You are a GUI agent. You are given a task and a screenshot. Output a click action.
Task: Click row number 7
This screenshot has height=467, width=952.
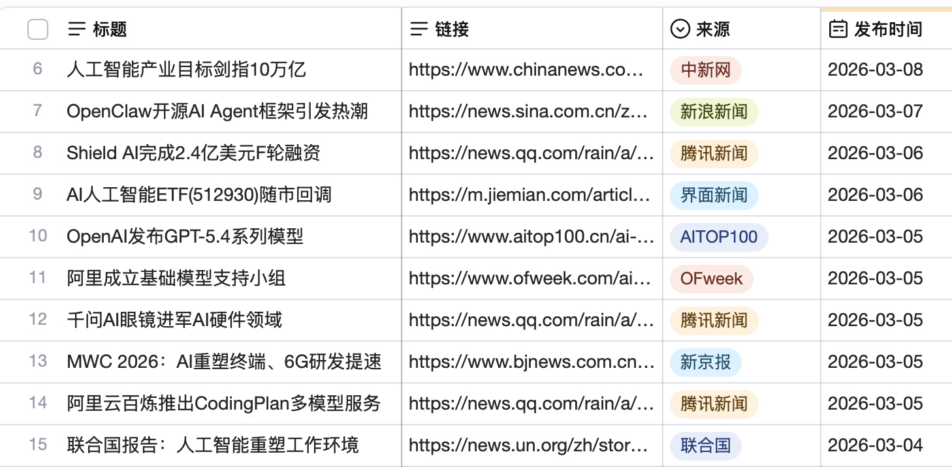pos(38,110)
